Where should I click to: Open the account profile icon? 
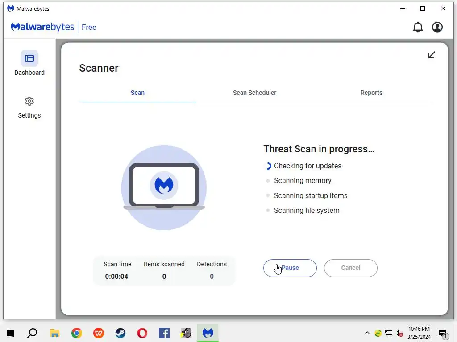pyautogui.click(x=437, y=27)
